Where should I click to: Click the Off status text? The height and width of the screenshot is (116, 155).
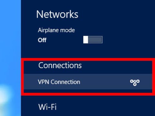coord(42,40)
